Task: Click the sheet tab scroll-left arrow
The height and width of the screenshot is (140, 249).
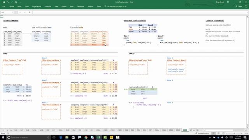Action: 4,130
